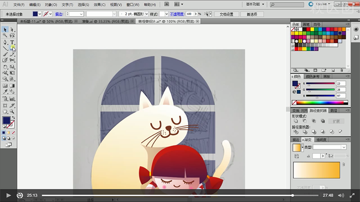Open fill color dropdown in control bar
The width and height of the screenshot is (360, 202).
(x=40, y=14)
